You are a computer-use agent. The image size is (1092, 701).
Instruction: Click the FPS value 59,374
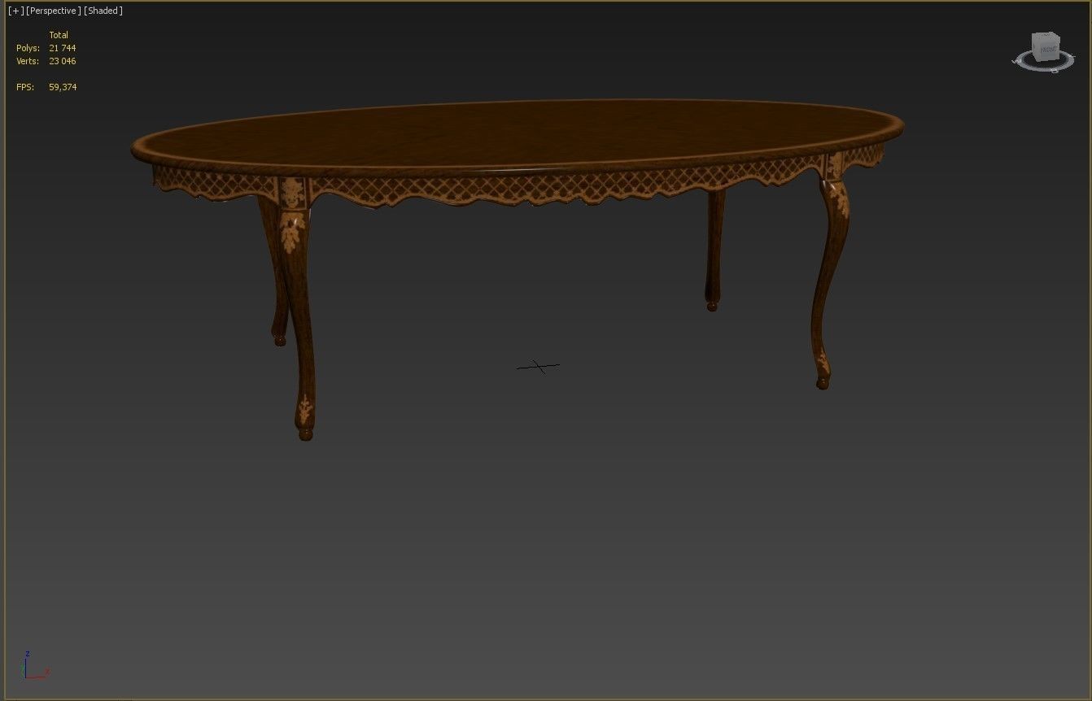(x=63, y=87)
